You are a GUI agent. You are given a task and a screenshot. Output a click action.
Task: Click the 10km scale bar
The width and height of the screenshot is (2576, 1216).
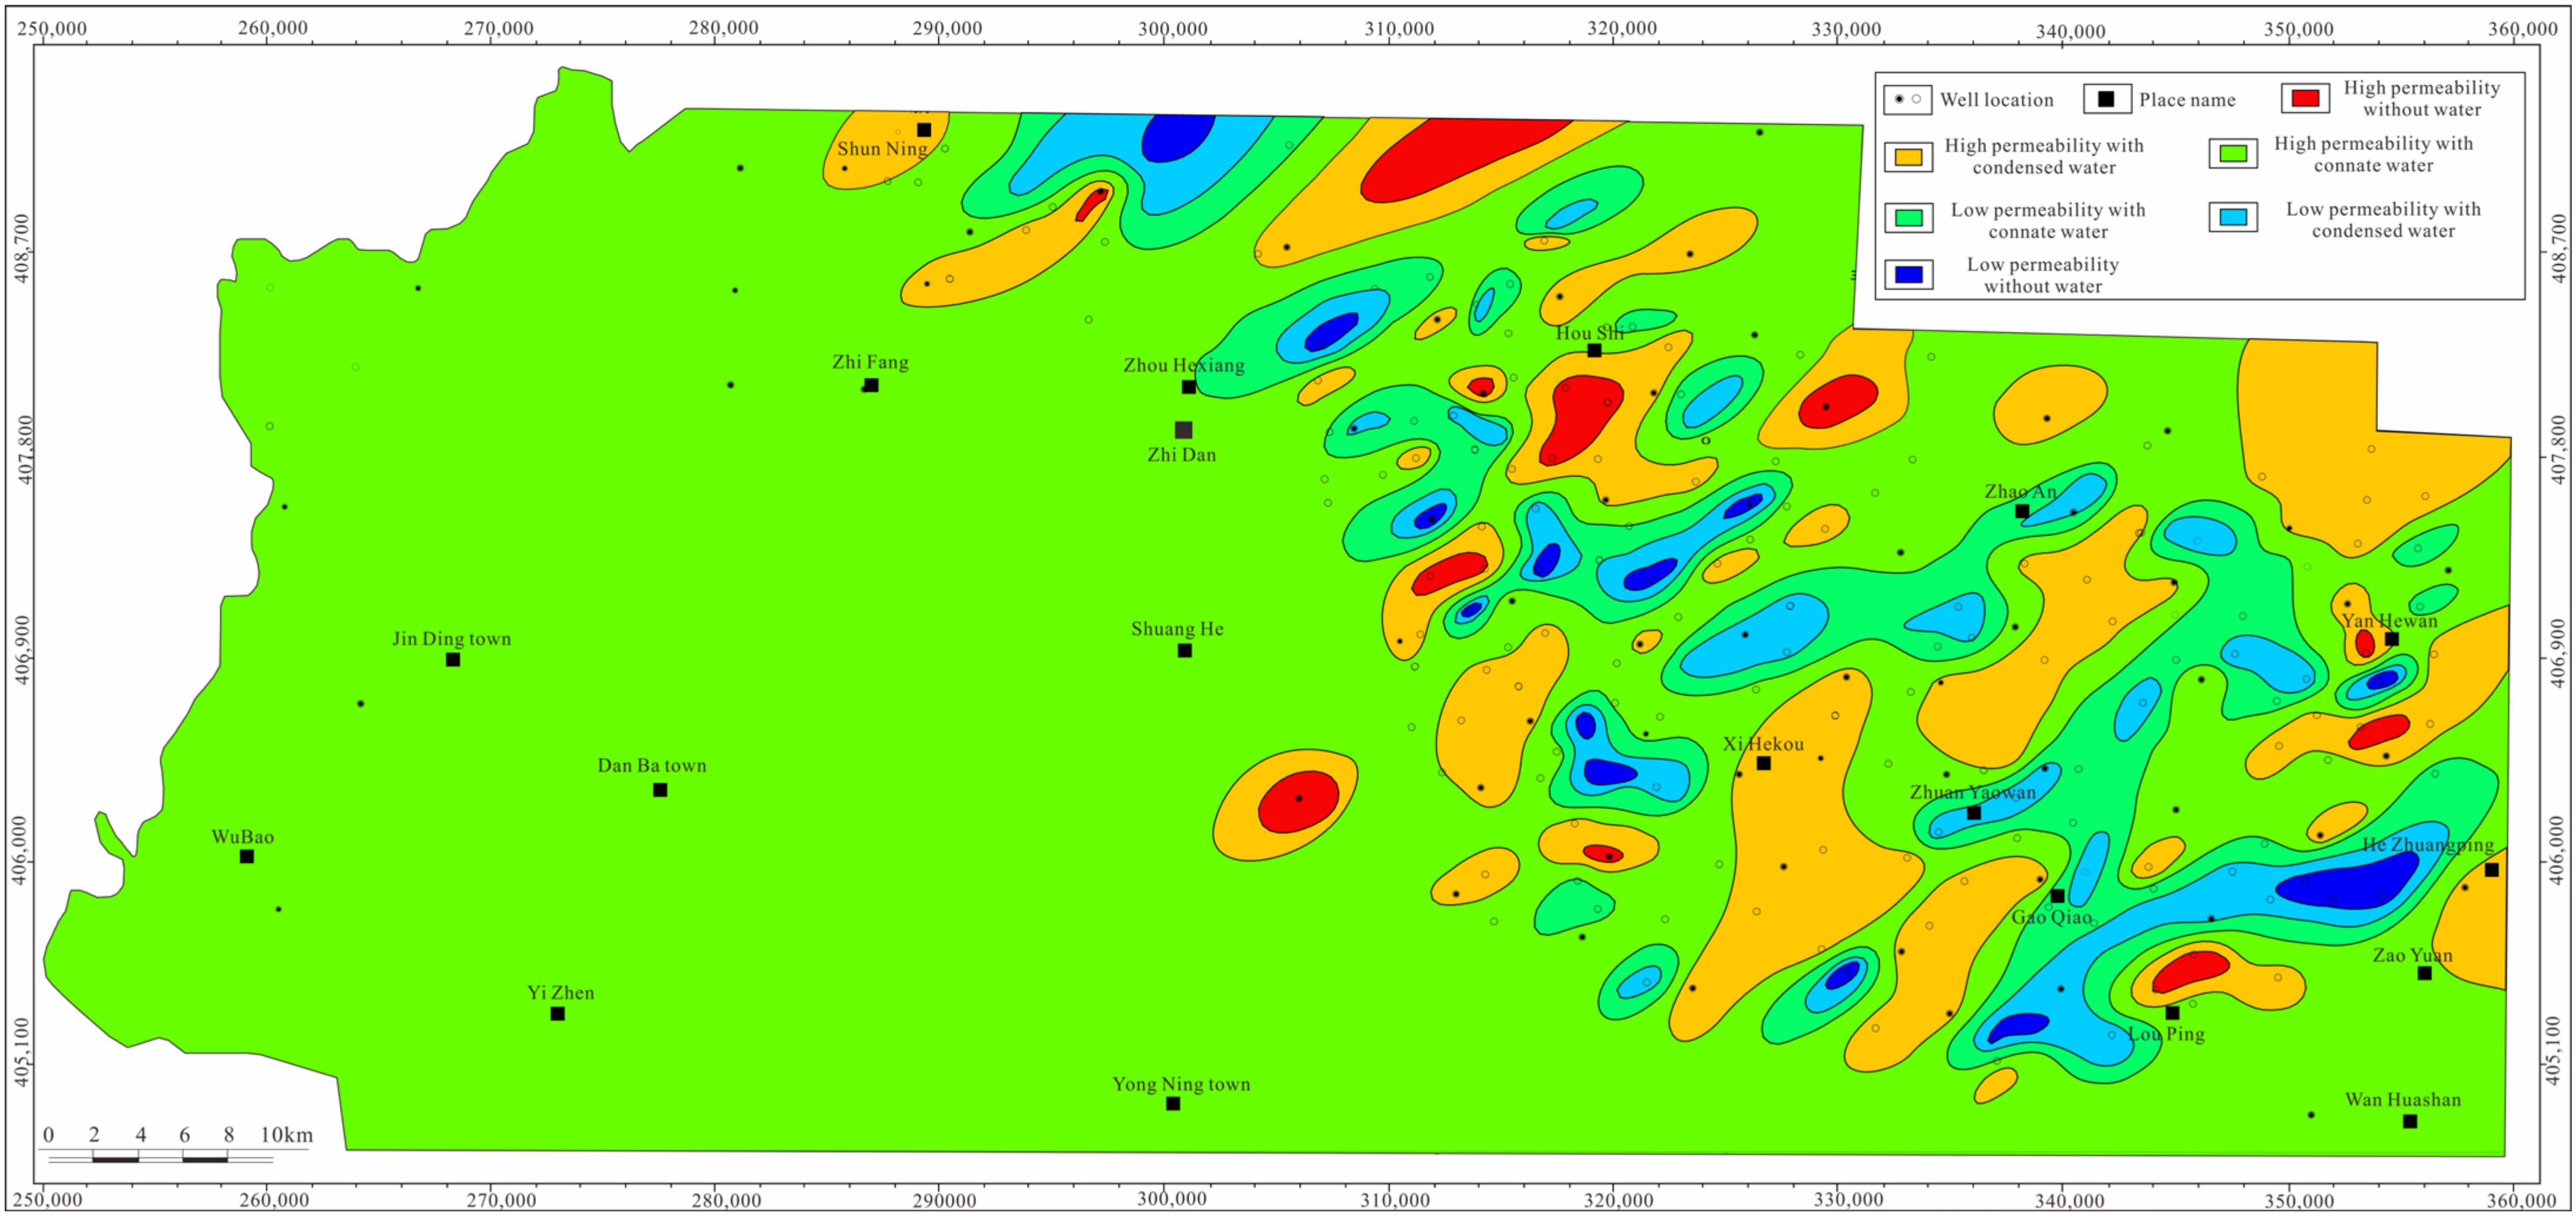(x=160, y=1158)
